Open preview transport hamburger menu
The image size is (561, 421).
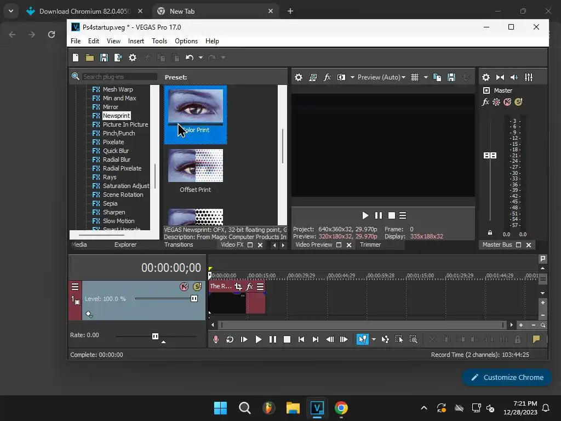[x=403, y=215]
